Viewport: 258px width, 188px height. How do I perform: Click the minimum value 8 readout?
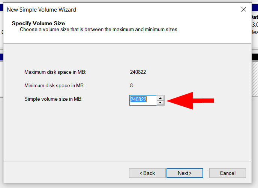click(131, 85)
